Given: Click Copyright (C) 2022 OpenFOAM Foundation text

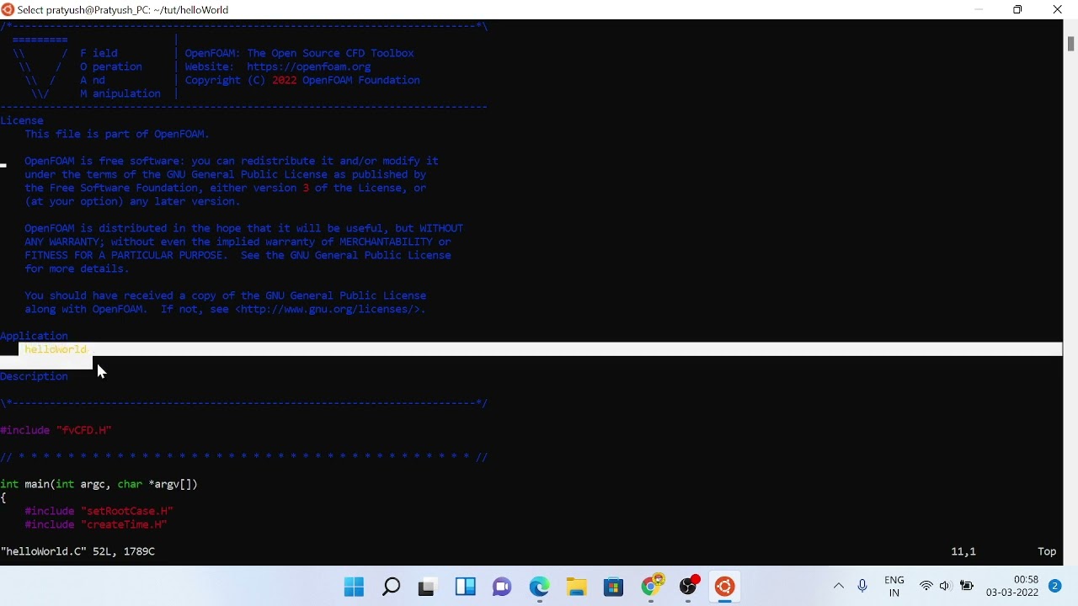Looking at the screenshot, I should tap(302, 80).
